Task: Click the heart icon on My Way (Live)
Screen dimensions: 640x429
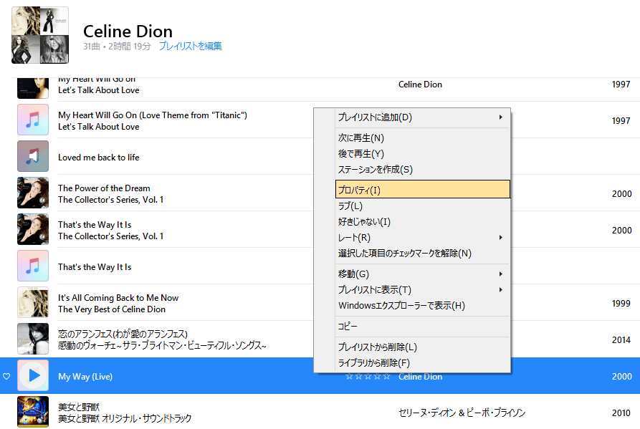Action: (6, 376)
